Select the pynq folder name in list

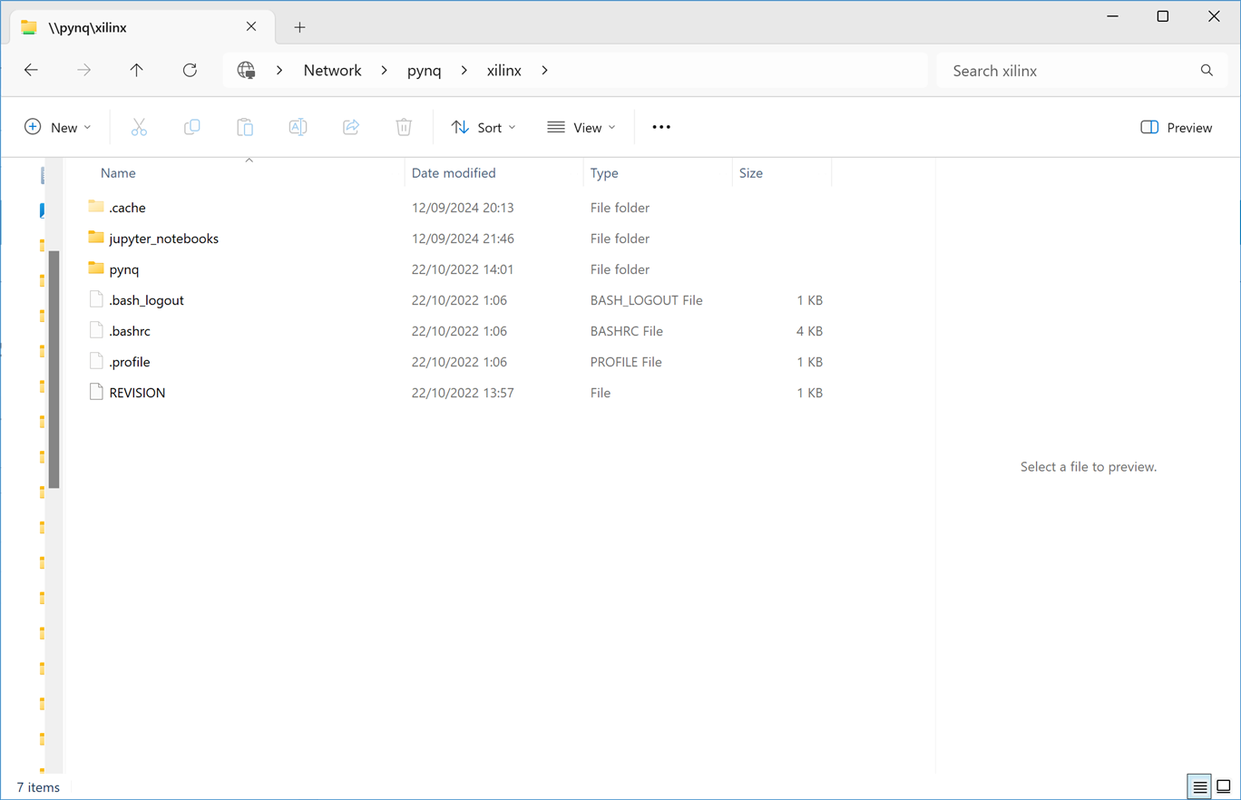click(124, 269)
